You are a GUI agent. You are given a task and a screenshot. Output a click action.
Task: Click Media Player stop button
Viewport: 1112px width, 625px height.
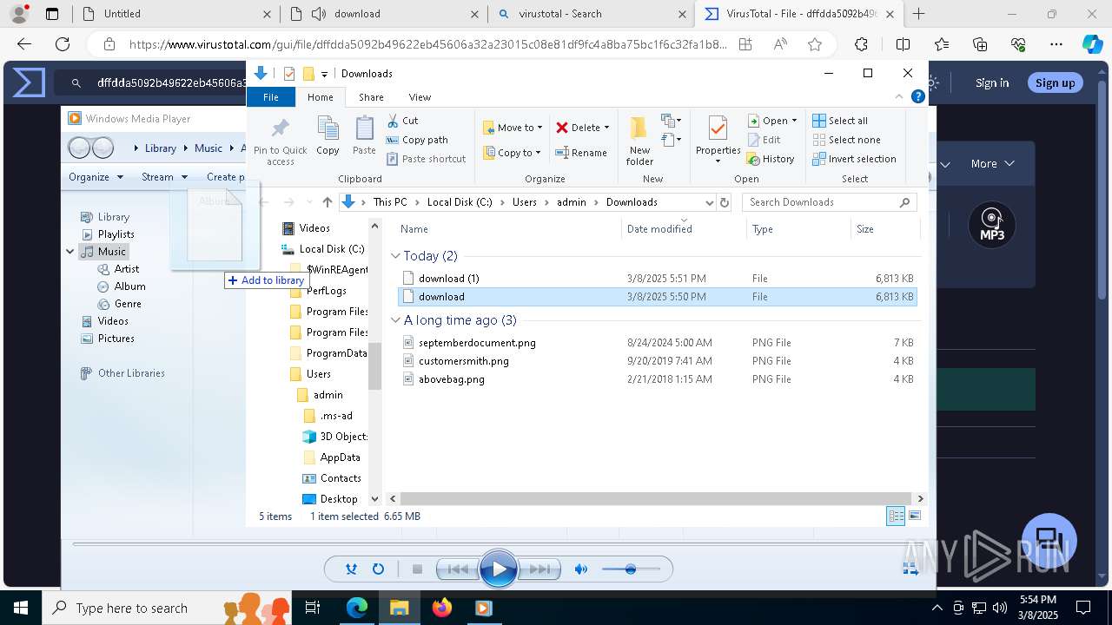[417, 569]
